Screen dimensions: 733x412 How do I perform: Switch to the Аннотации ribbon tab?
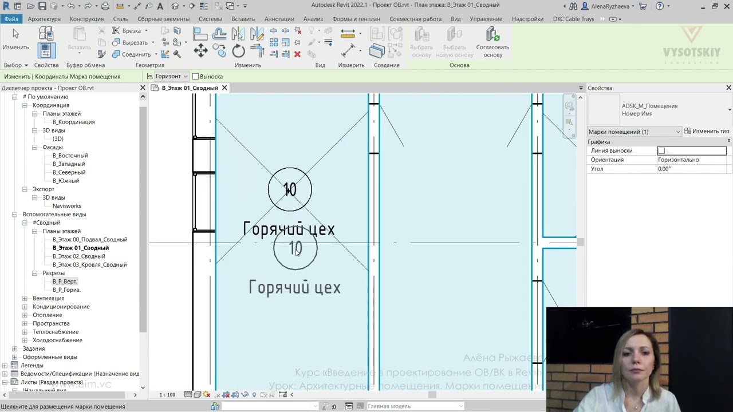point(279,19)
